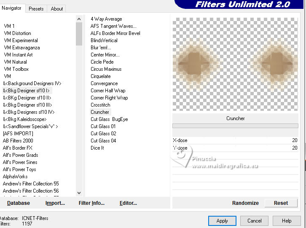This screenshot has width=306, height=228.
Task: Choose the Circus Maximus filter
Action: [x=106, y=69]
